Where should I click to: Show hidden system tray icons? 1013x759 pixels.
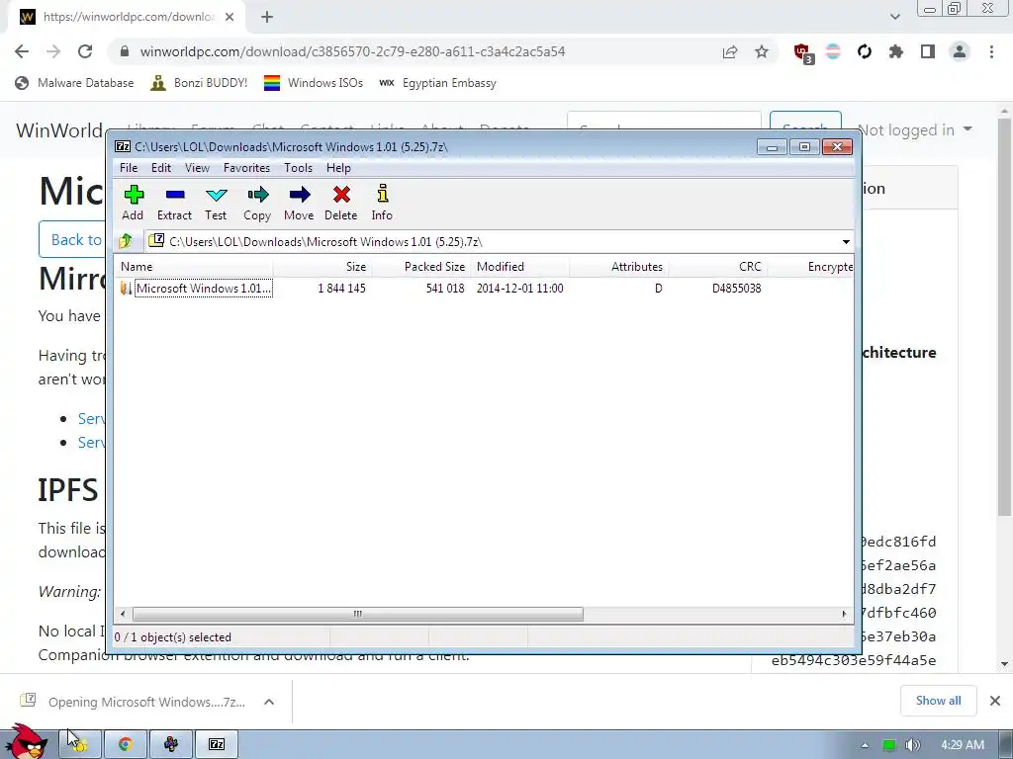point(865,745)
